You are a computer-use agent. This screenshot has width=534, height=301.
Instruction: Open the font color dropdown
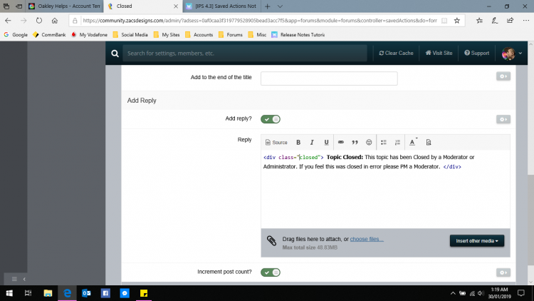tap(414, 143)
